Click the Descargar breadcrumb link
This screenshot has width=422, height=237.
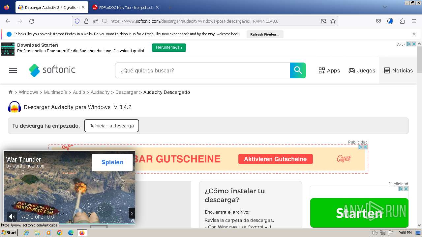126,92
